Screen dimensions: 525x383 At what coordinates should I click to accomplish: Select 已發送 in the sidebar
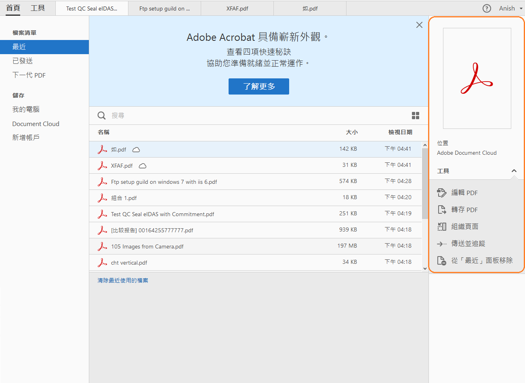(x=23, y=61)
